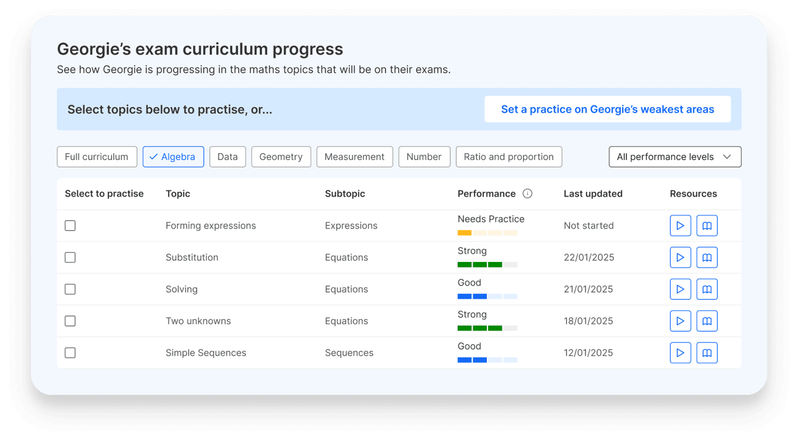Click the play icon for Simple Sequences
This screenshot has height=440, width=797.
681,352
